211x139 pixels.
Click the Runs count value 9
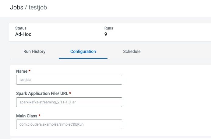tap(105, 34)
